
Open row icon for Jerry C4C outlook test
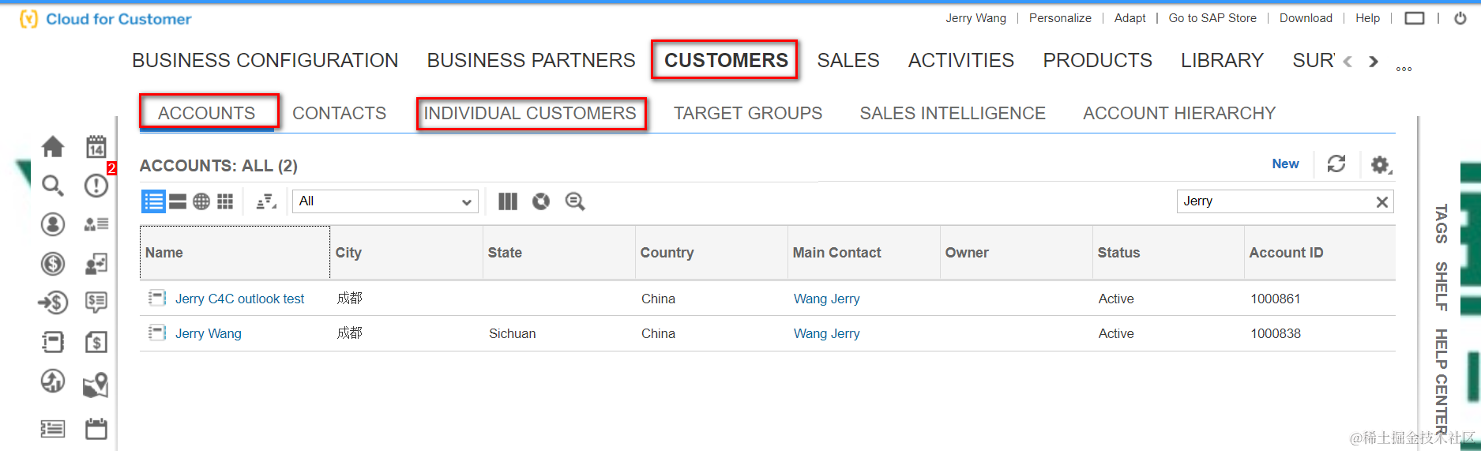[x=157, y=298]
